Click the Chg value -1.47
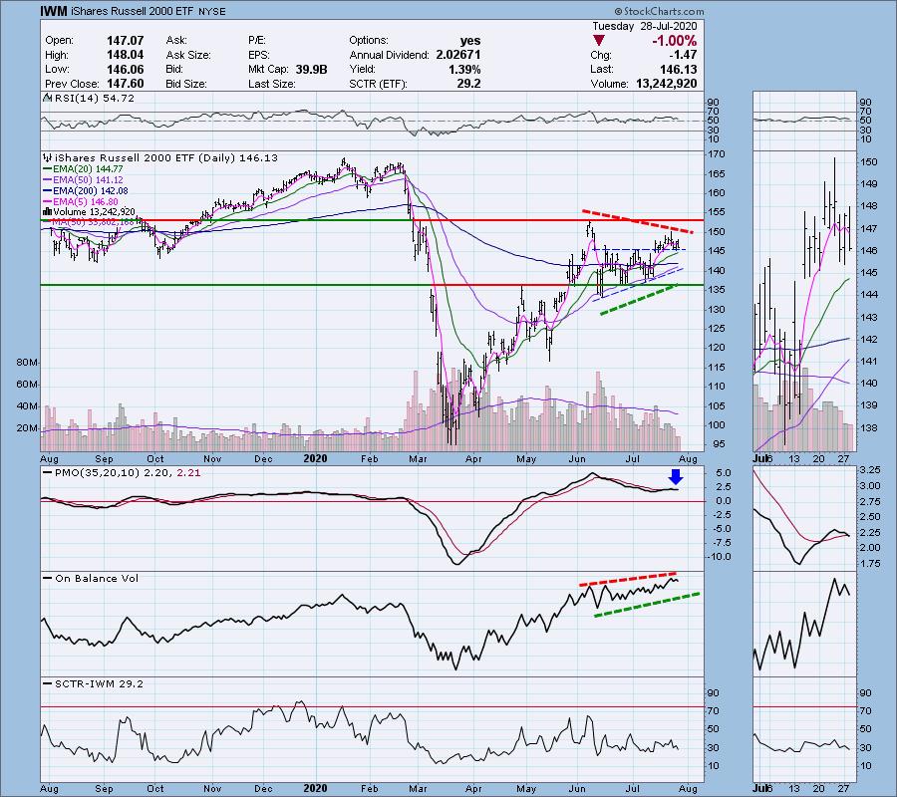897x797 pixels. (682, 55)
